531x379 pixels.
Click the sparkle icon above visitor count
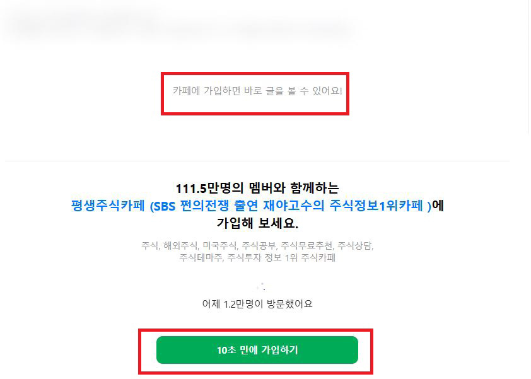click(x=260, y=287)
